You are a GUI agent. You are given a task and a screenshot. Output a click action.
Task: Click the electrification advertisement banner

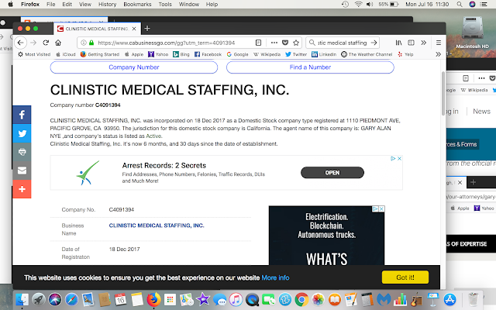click(326, 236)
